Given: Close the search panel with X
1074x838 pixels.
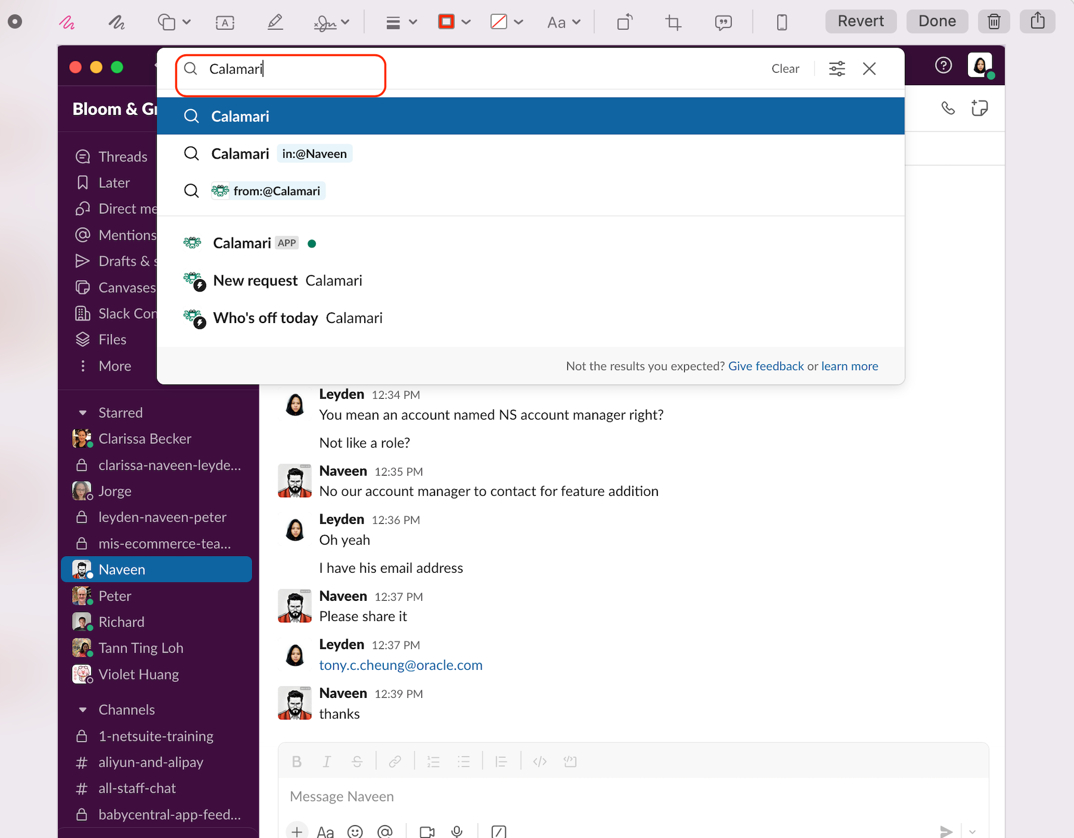Looking at the screenshot, I should coord(869,69).
